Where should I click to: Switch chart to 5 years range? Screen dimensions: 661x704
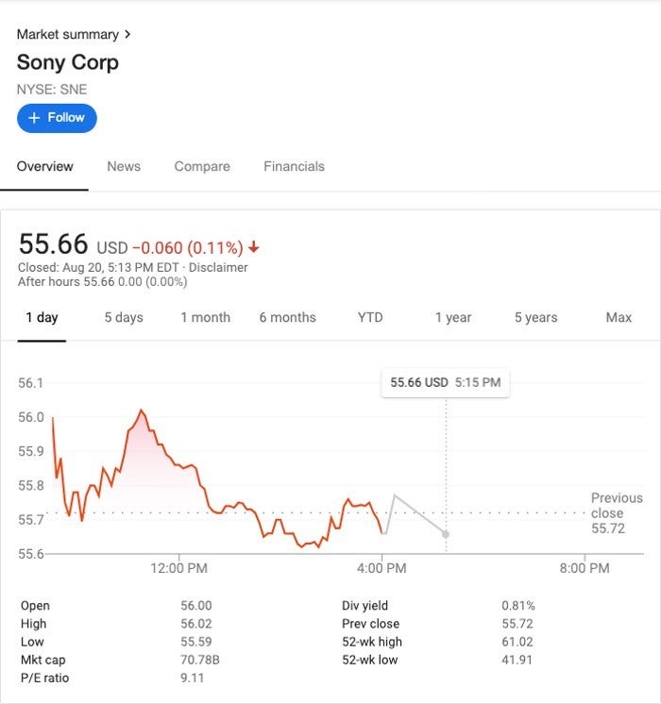(535, 317)
